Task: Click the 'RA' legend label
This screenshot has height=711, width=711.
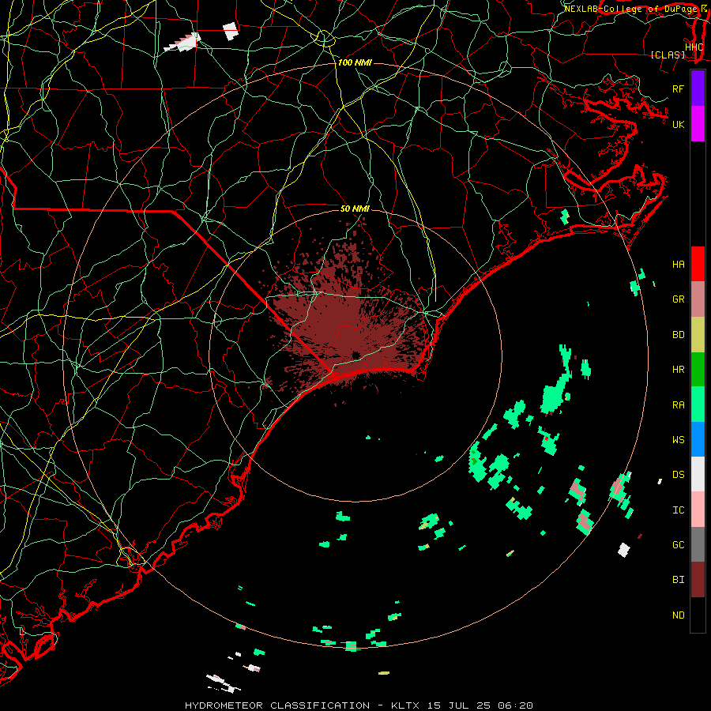Action: pos(679,405)
